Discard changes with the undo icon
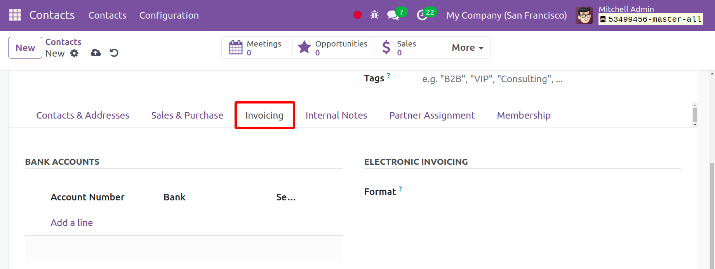This screenshot has height=269, width=715. click(114, 53)
